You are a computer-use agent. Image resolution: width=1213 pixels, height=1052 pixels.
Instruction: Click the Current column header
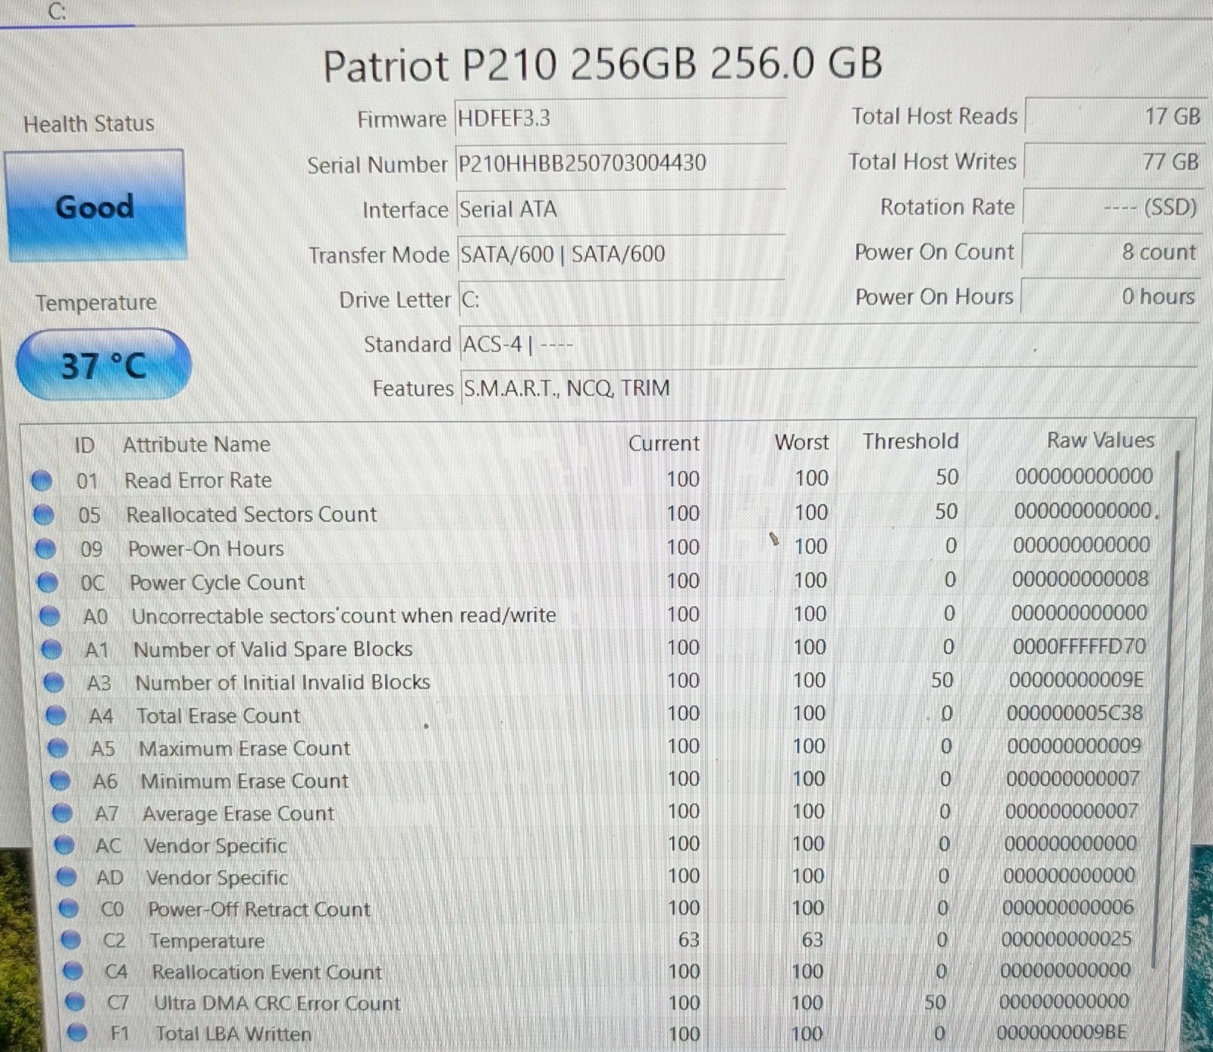pyautogui.click(x=663, y=443)
